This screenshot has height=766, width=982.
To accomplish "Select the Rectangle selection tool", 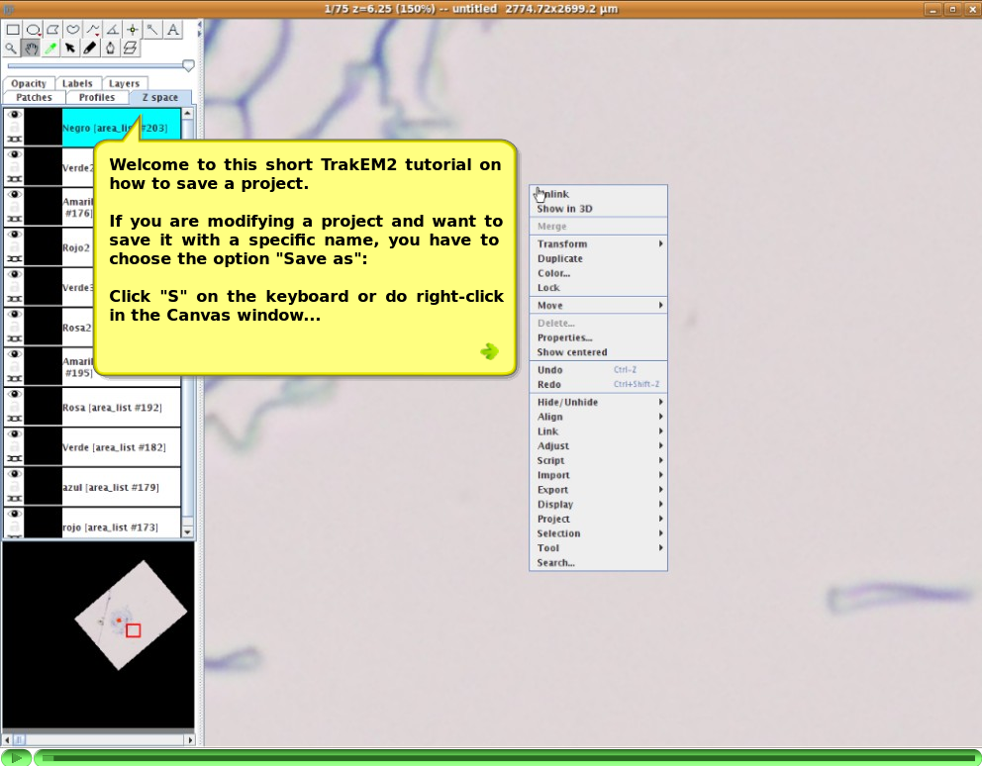I will point(13,30).
